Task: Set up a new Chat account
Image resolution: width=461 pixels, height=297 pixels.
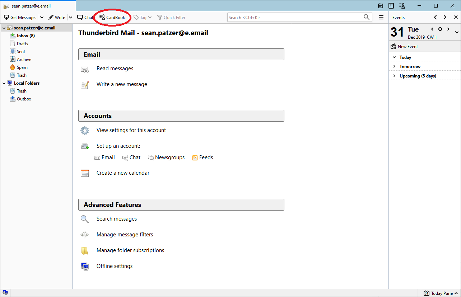Action: tap(131, 157)
